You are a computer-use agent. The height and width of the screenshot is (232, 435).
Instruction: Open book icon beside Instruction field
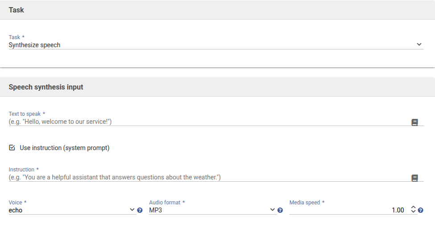[x=414, y=178]
